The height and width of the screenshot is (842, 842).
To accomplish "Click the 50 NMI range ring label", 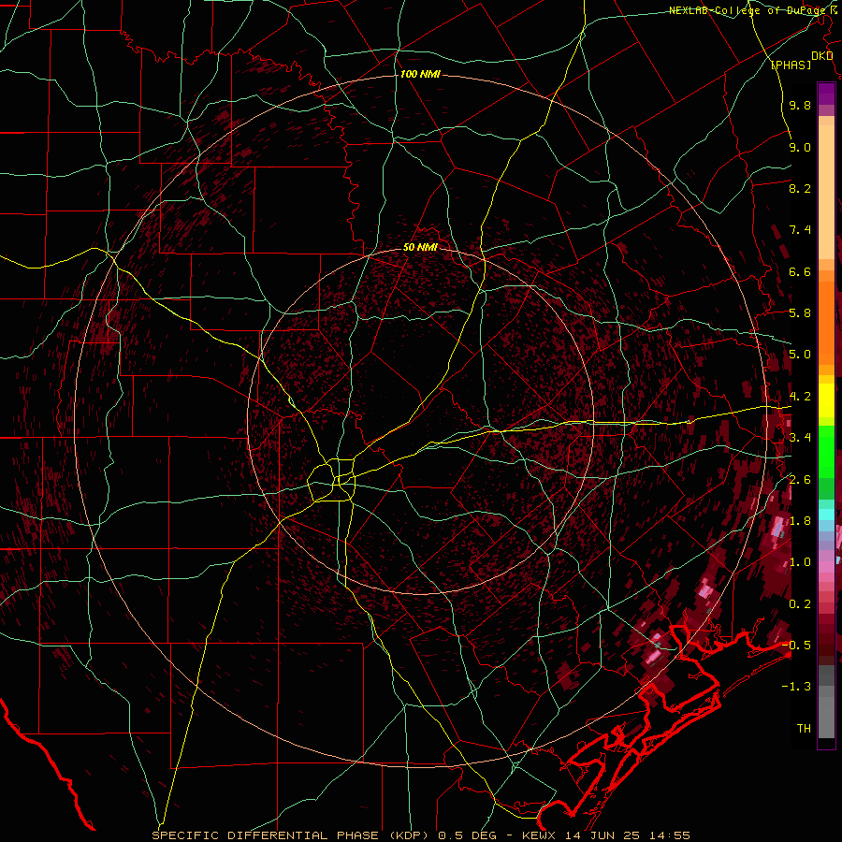I will click(420, 248).
